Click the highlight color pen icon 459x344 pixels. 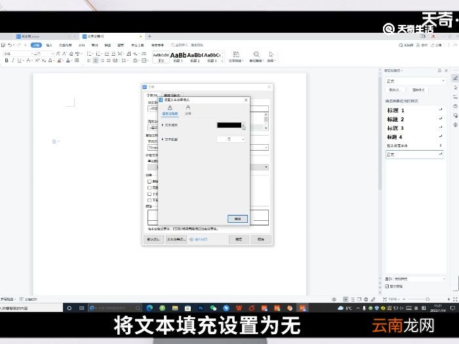coord(60,60)
